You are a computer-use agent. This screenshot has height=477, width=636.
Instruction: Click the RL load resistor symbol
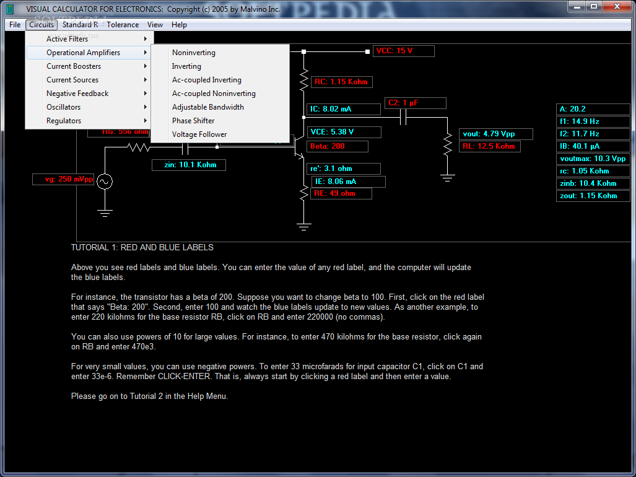(x=447, y=144)
